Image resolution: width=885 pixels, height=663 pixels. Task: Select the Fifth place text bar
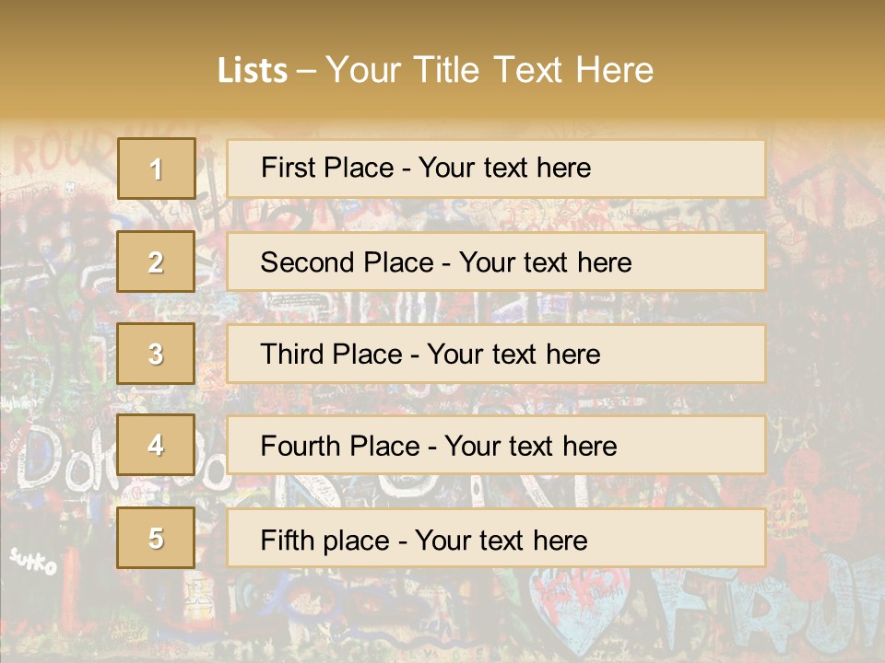point(496,538)
